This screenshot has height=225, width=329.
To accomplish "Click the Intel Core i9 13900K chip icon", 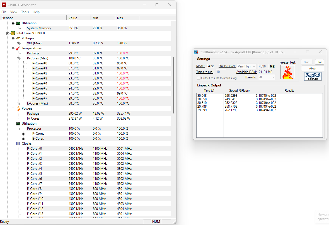I will tap(13, 33).
